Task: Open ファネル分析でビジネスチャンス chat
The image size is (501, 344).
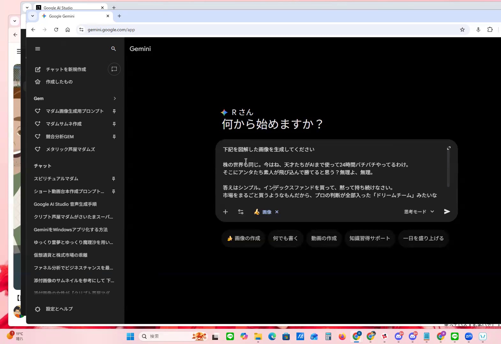Action: [x=73, y=268]
